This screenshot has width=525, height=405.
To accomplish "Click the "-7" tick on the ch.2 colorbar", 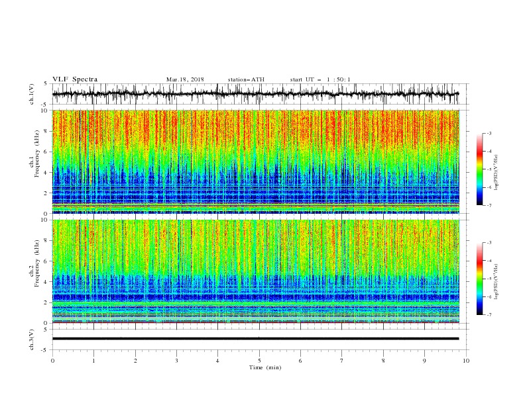I will coord(489,314).
